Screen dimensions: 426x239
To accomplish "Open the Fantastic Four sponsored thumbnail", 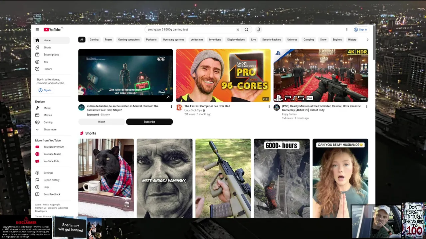I will pyautogui.click(x=125, y=75).
